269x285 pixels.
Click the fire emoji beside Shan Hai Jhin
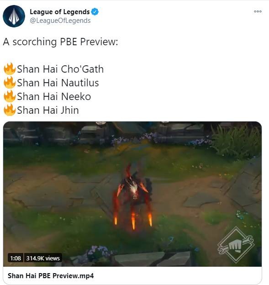pos(10,110)
